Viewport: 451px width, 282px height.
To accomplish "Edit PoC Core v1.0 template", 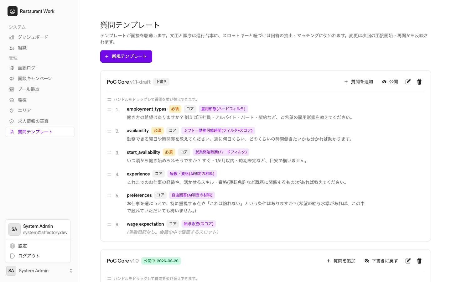I will coord(408,261).
